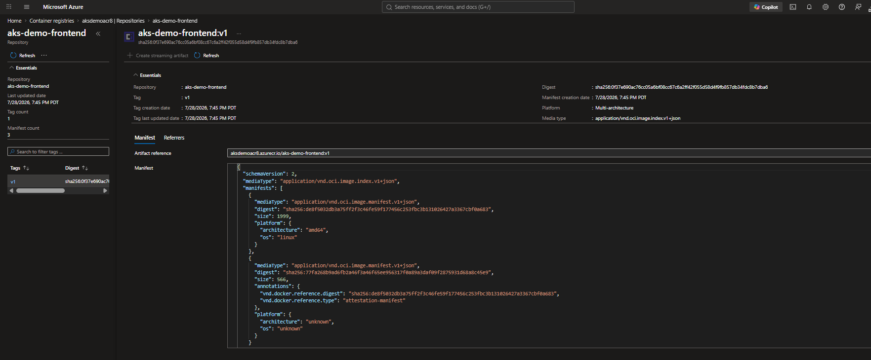This screenshot has height=360, width=871.
Task: Go to Home breadcrumb
Action: [14, 21]
